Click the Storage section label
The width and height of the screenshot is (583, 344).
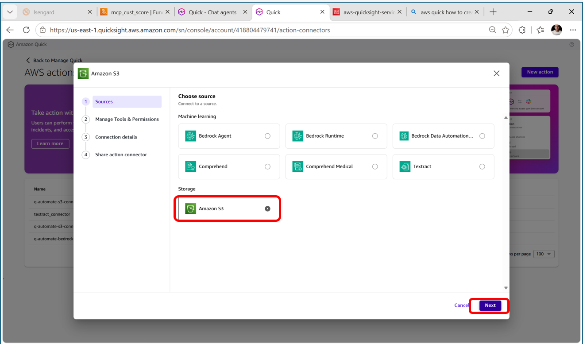point(187,189)
